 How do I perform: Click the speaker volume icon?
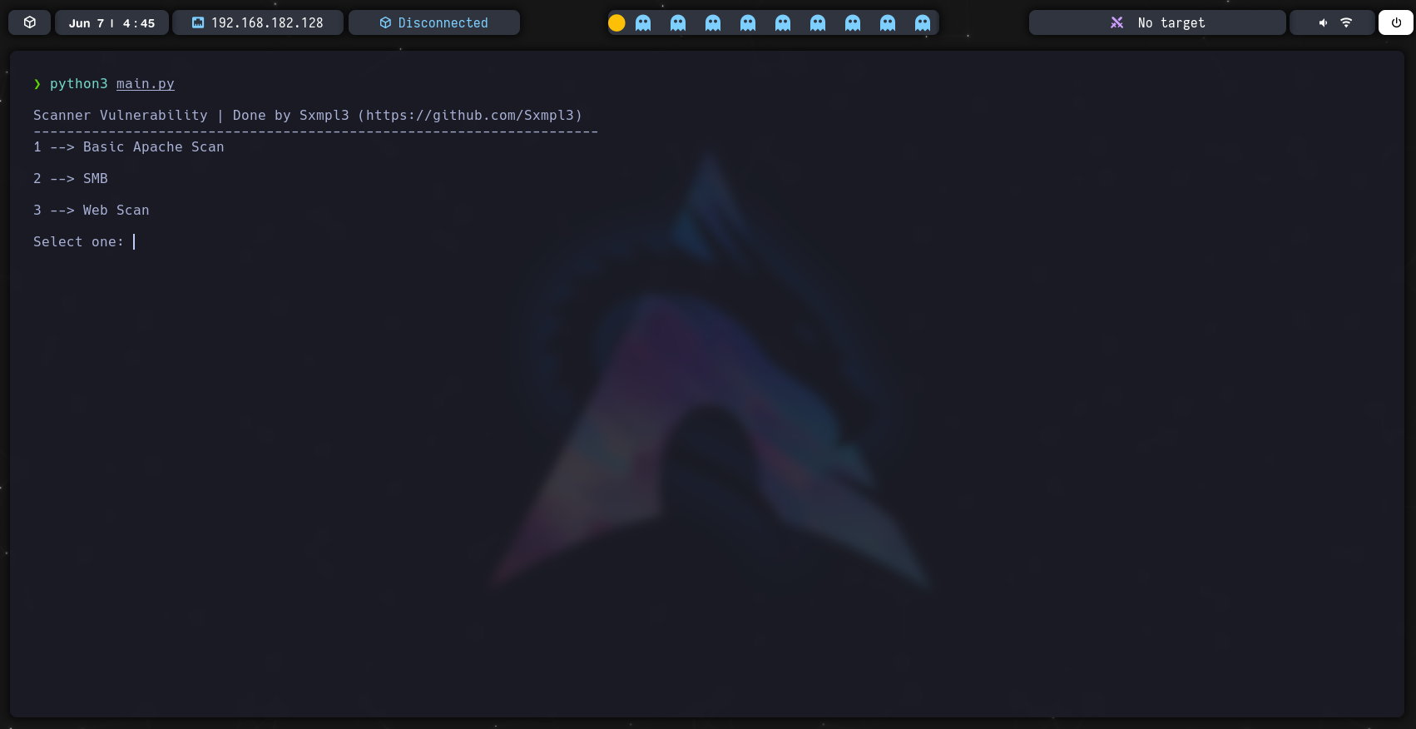click(x=1323, y=22)
